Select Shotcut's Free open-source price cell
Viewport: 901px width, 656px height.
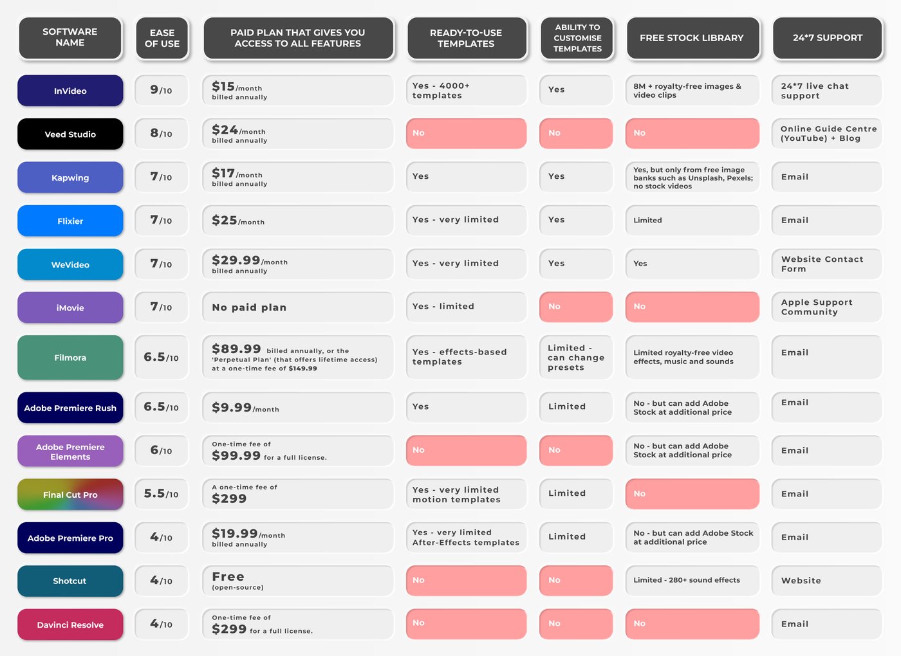click(x=297, y=581)
